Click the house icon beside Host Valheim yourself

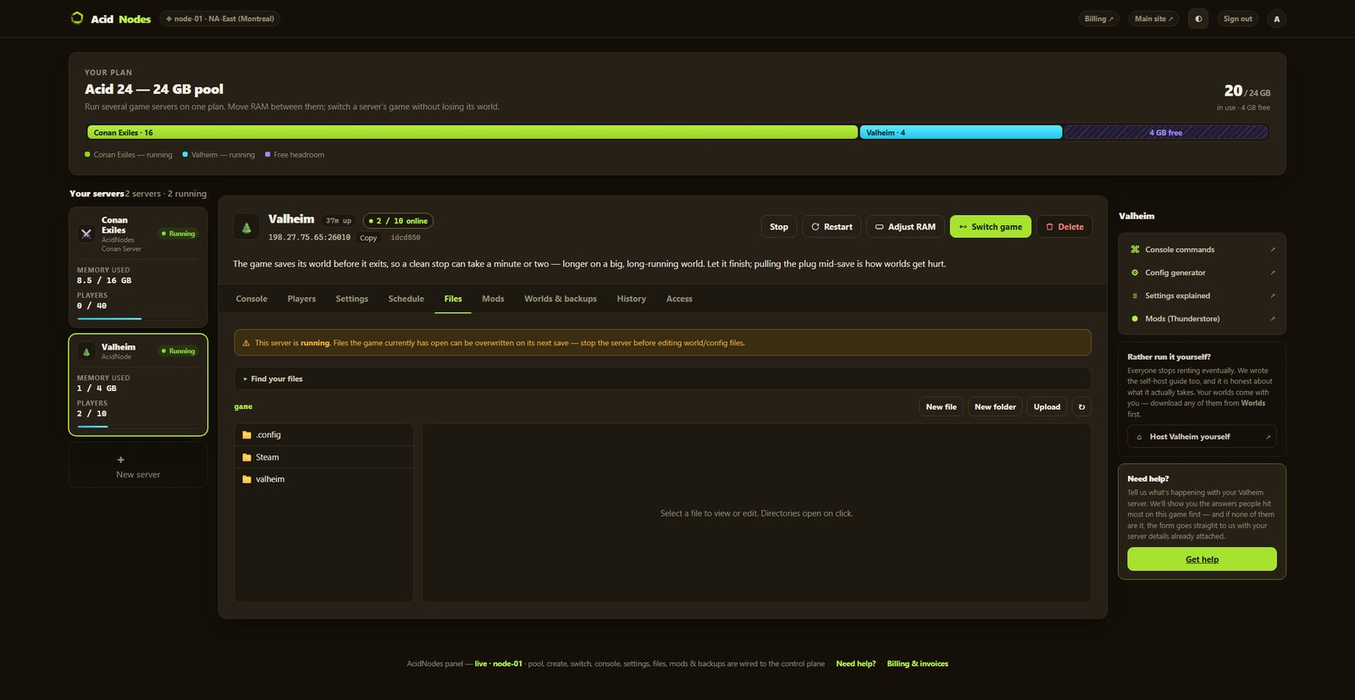[1139, 437]
